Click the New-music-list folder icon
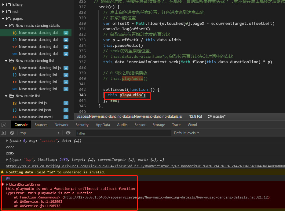 12,96
